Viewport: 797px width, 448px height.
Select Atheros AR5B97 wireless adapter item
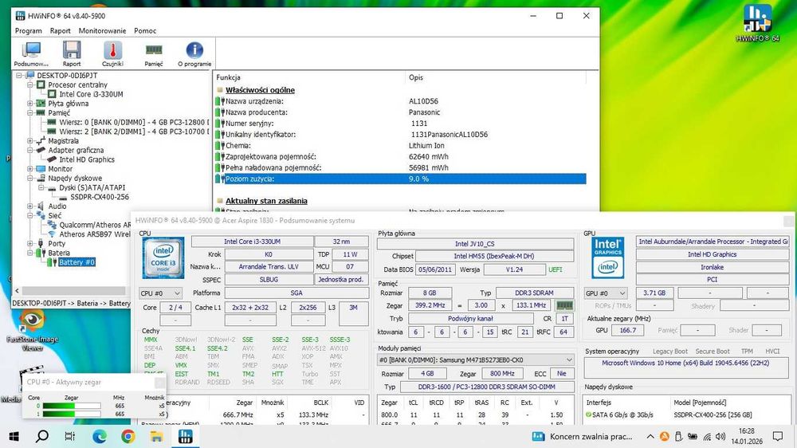(x=95, y=234)
